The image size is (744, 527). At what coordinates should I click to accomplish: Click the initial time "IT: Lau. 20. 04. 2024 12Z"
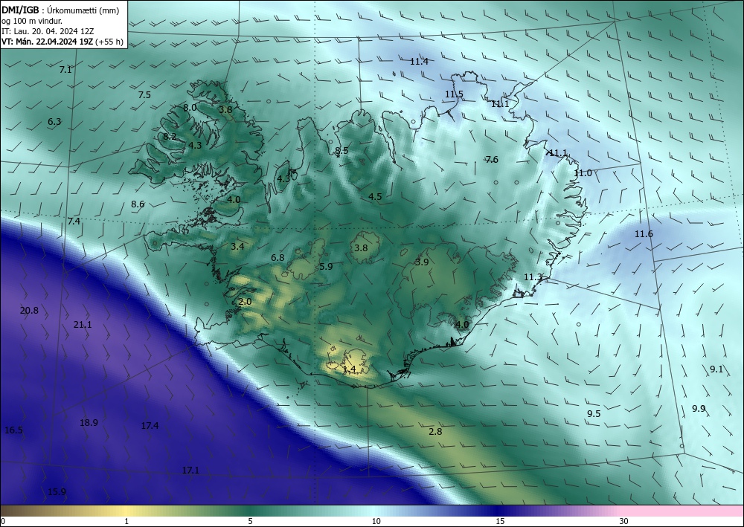click(x=48, y=31)
